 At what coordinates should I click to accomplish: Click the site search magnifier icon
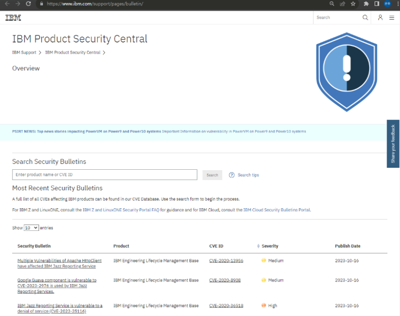pos(365,18)
